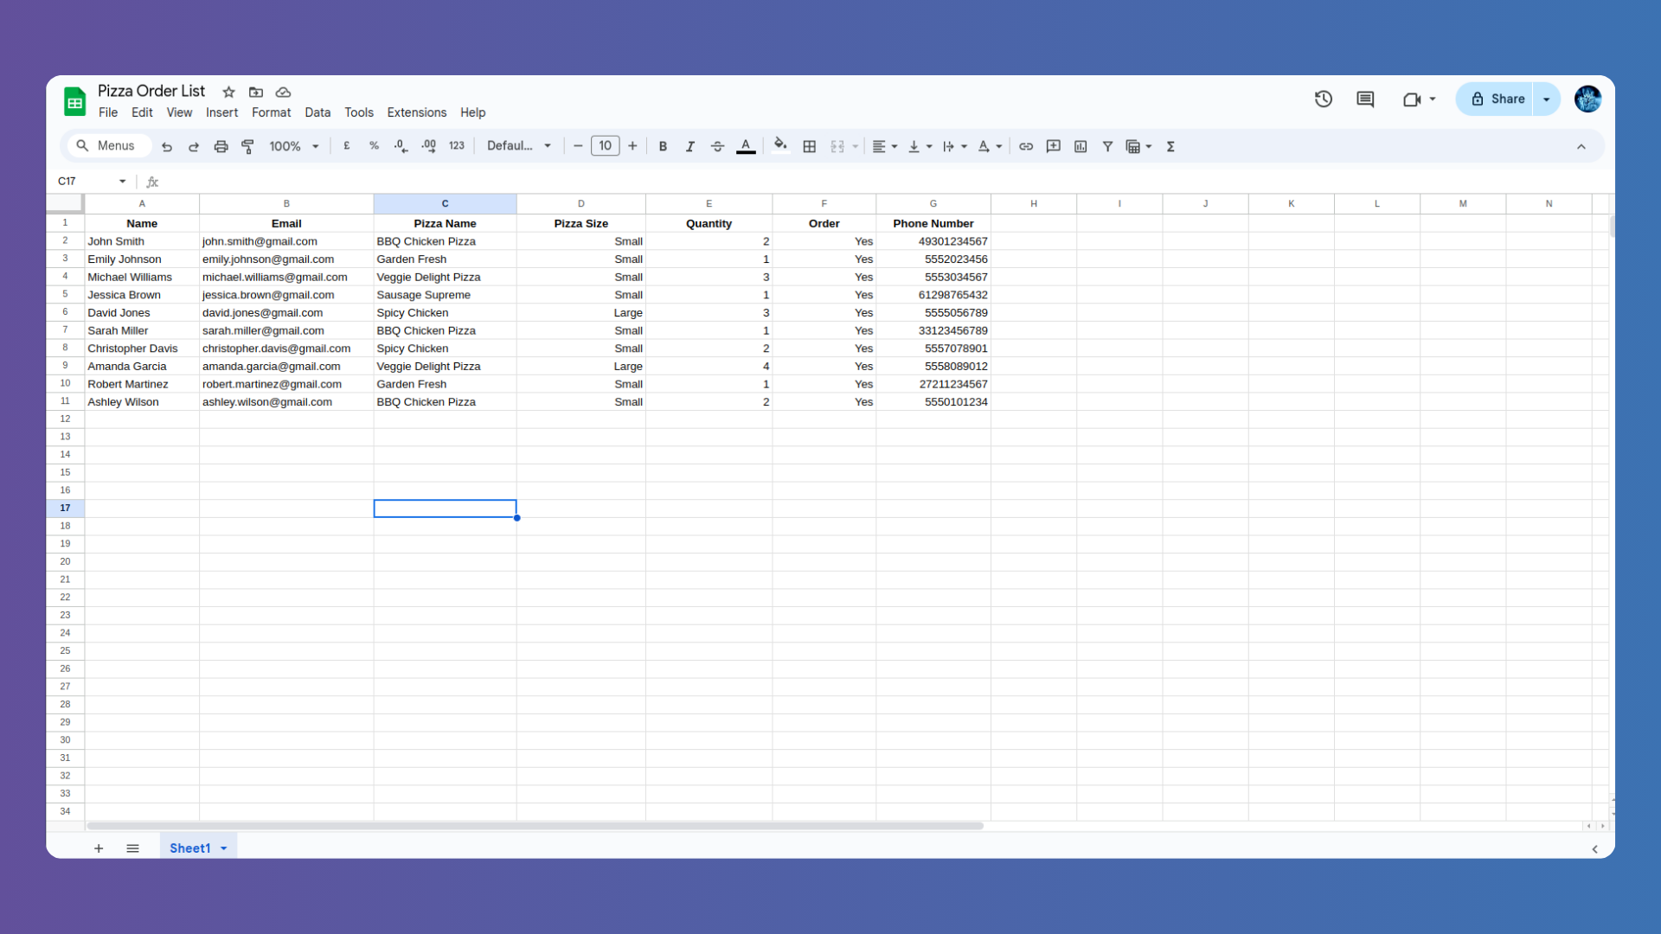Apply strikethrough formatting

pos(717,145)
